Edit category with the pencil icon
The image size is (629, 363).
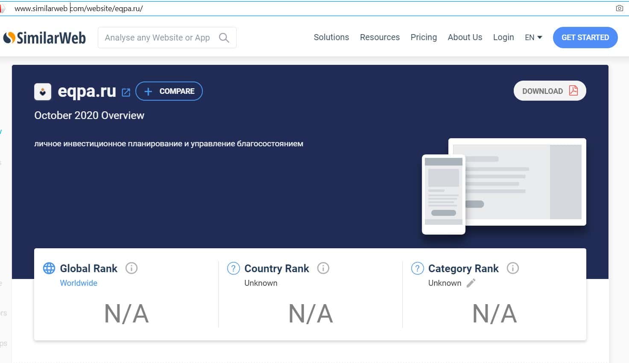(x=471, y=283)
